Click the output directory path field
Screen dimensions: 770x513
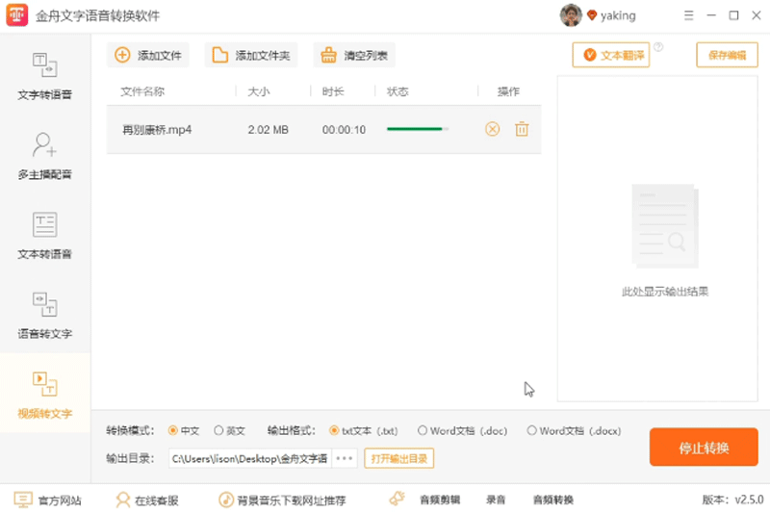click(x=249, y=458)
